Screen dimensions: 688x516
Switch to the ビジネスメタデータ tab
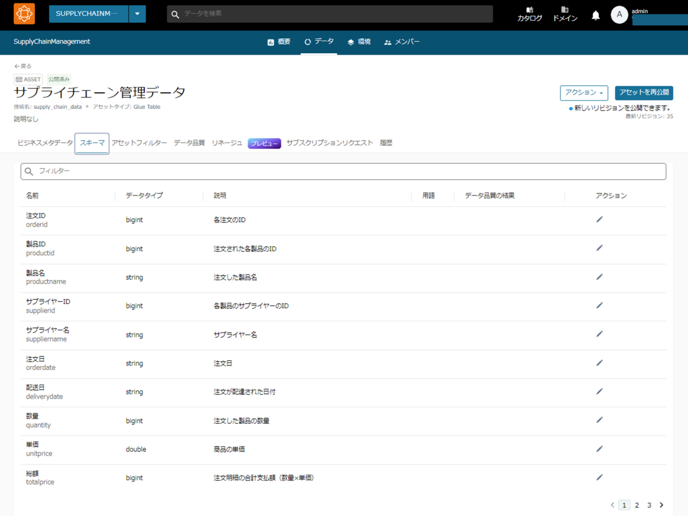tap(44, 143)
